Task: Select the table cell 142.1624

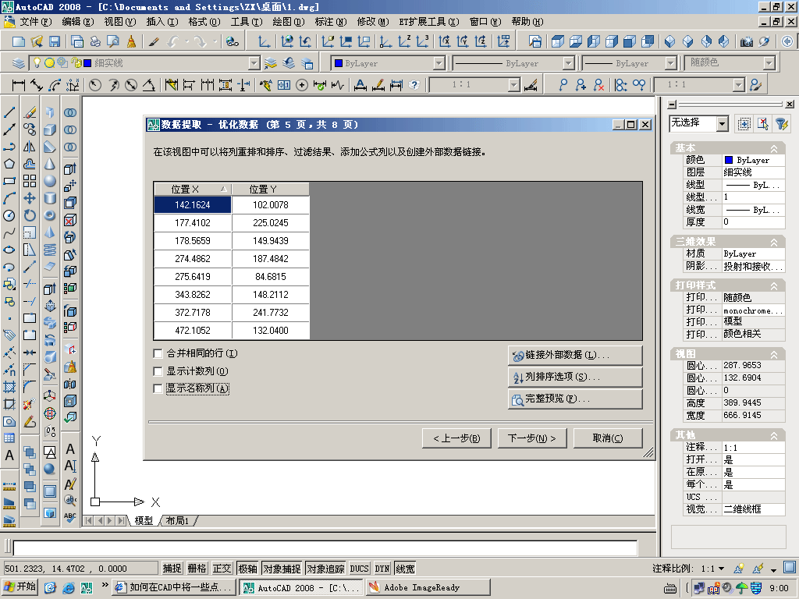Action: pos(193,205)
